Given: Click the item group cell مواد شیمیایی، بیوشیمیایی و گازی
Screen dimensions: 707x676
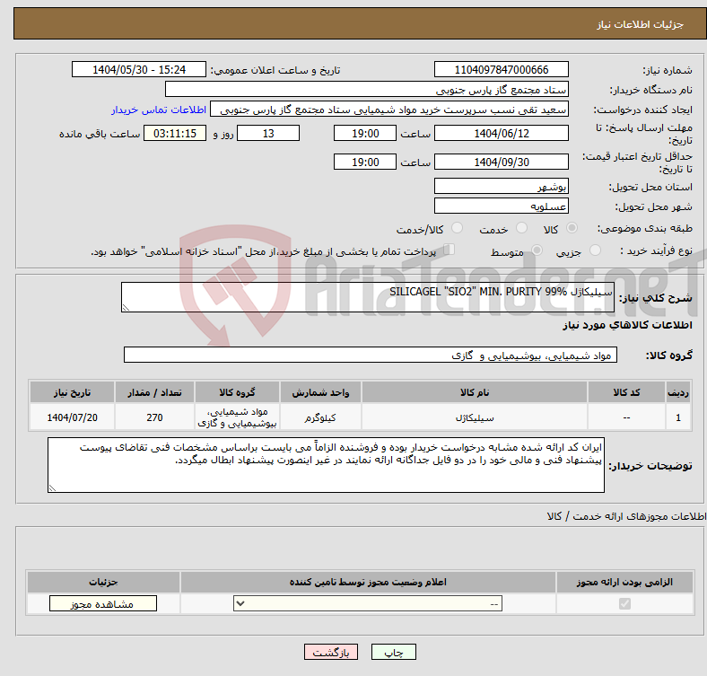Looking at the screenshot, I should [x=237, y=417].
